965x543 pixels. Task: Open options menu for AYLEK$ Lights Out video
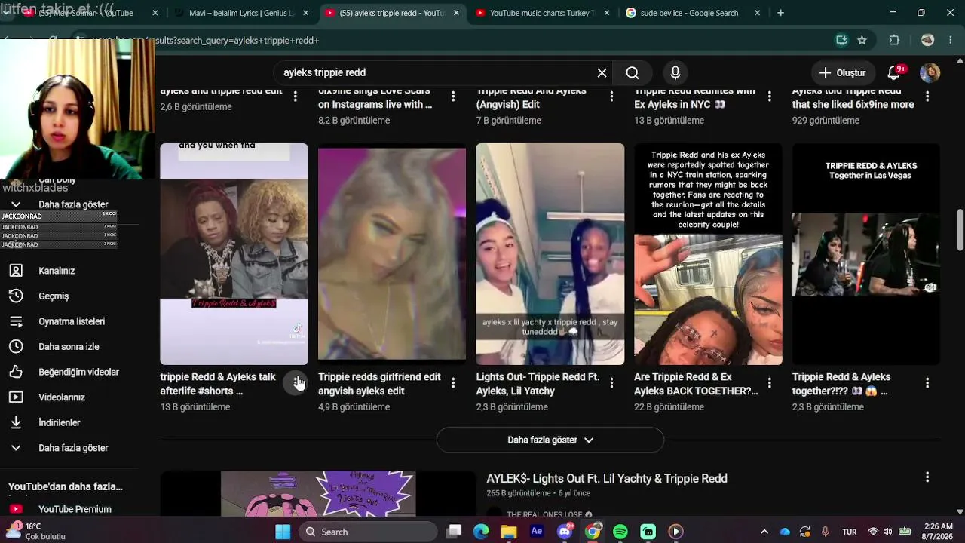(x=927, y=477)
